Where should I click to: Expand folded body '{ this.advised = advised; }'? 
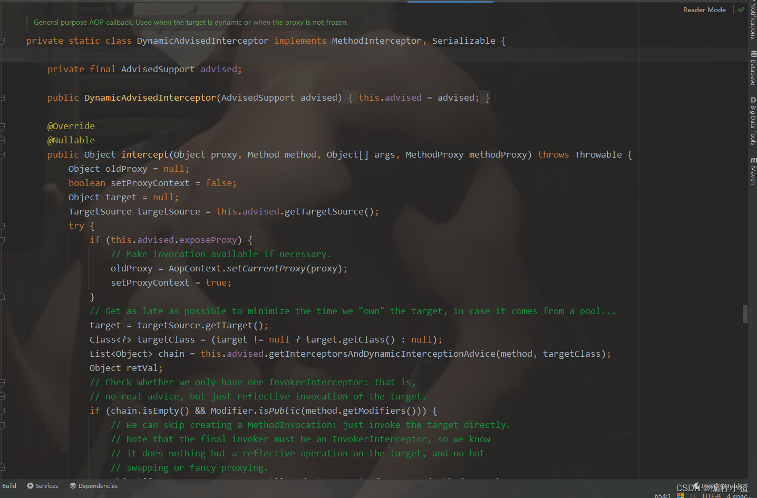click(418, 98)
